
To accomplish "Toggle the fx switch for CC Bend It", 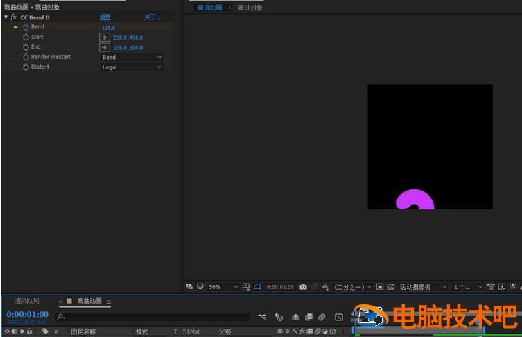I will tap(14, 17).
